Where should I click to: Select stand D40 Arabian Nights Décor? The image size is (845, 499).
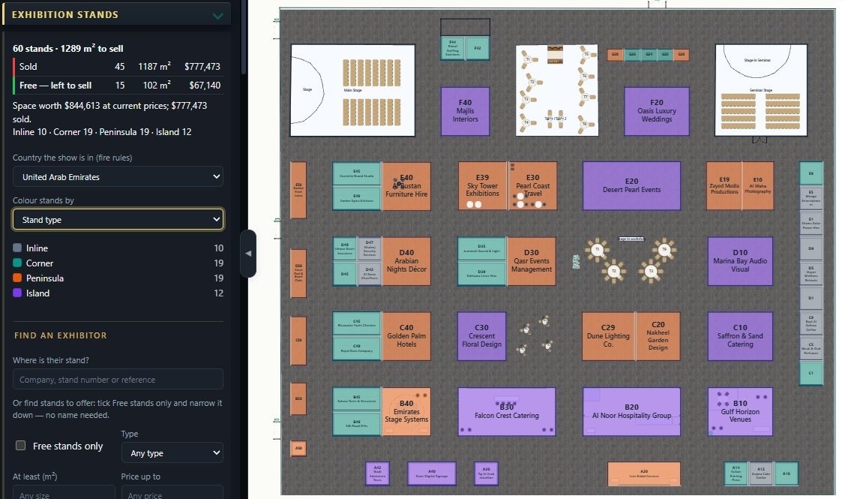(407, 261)
